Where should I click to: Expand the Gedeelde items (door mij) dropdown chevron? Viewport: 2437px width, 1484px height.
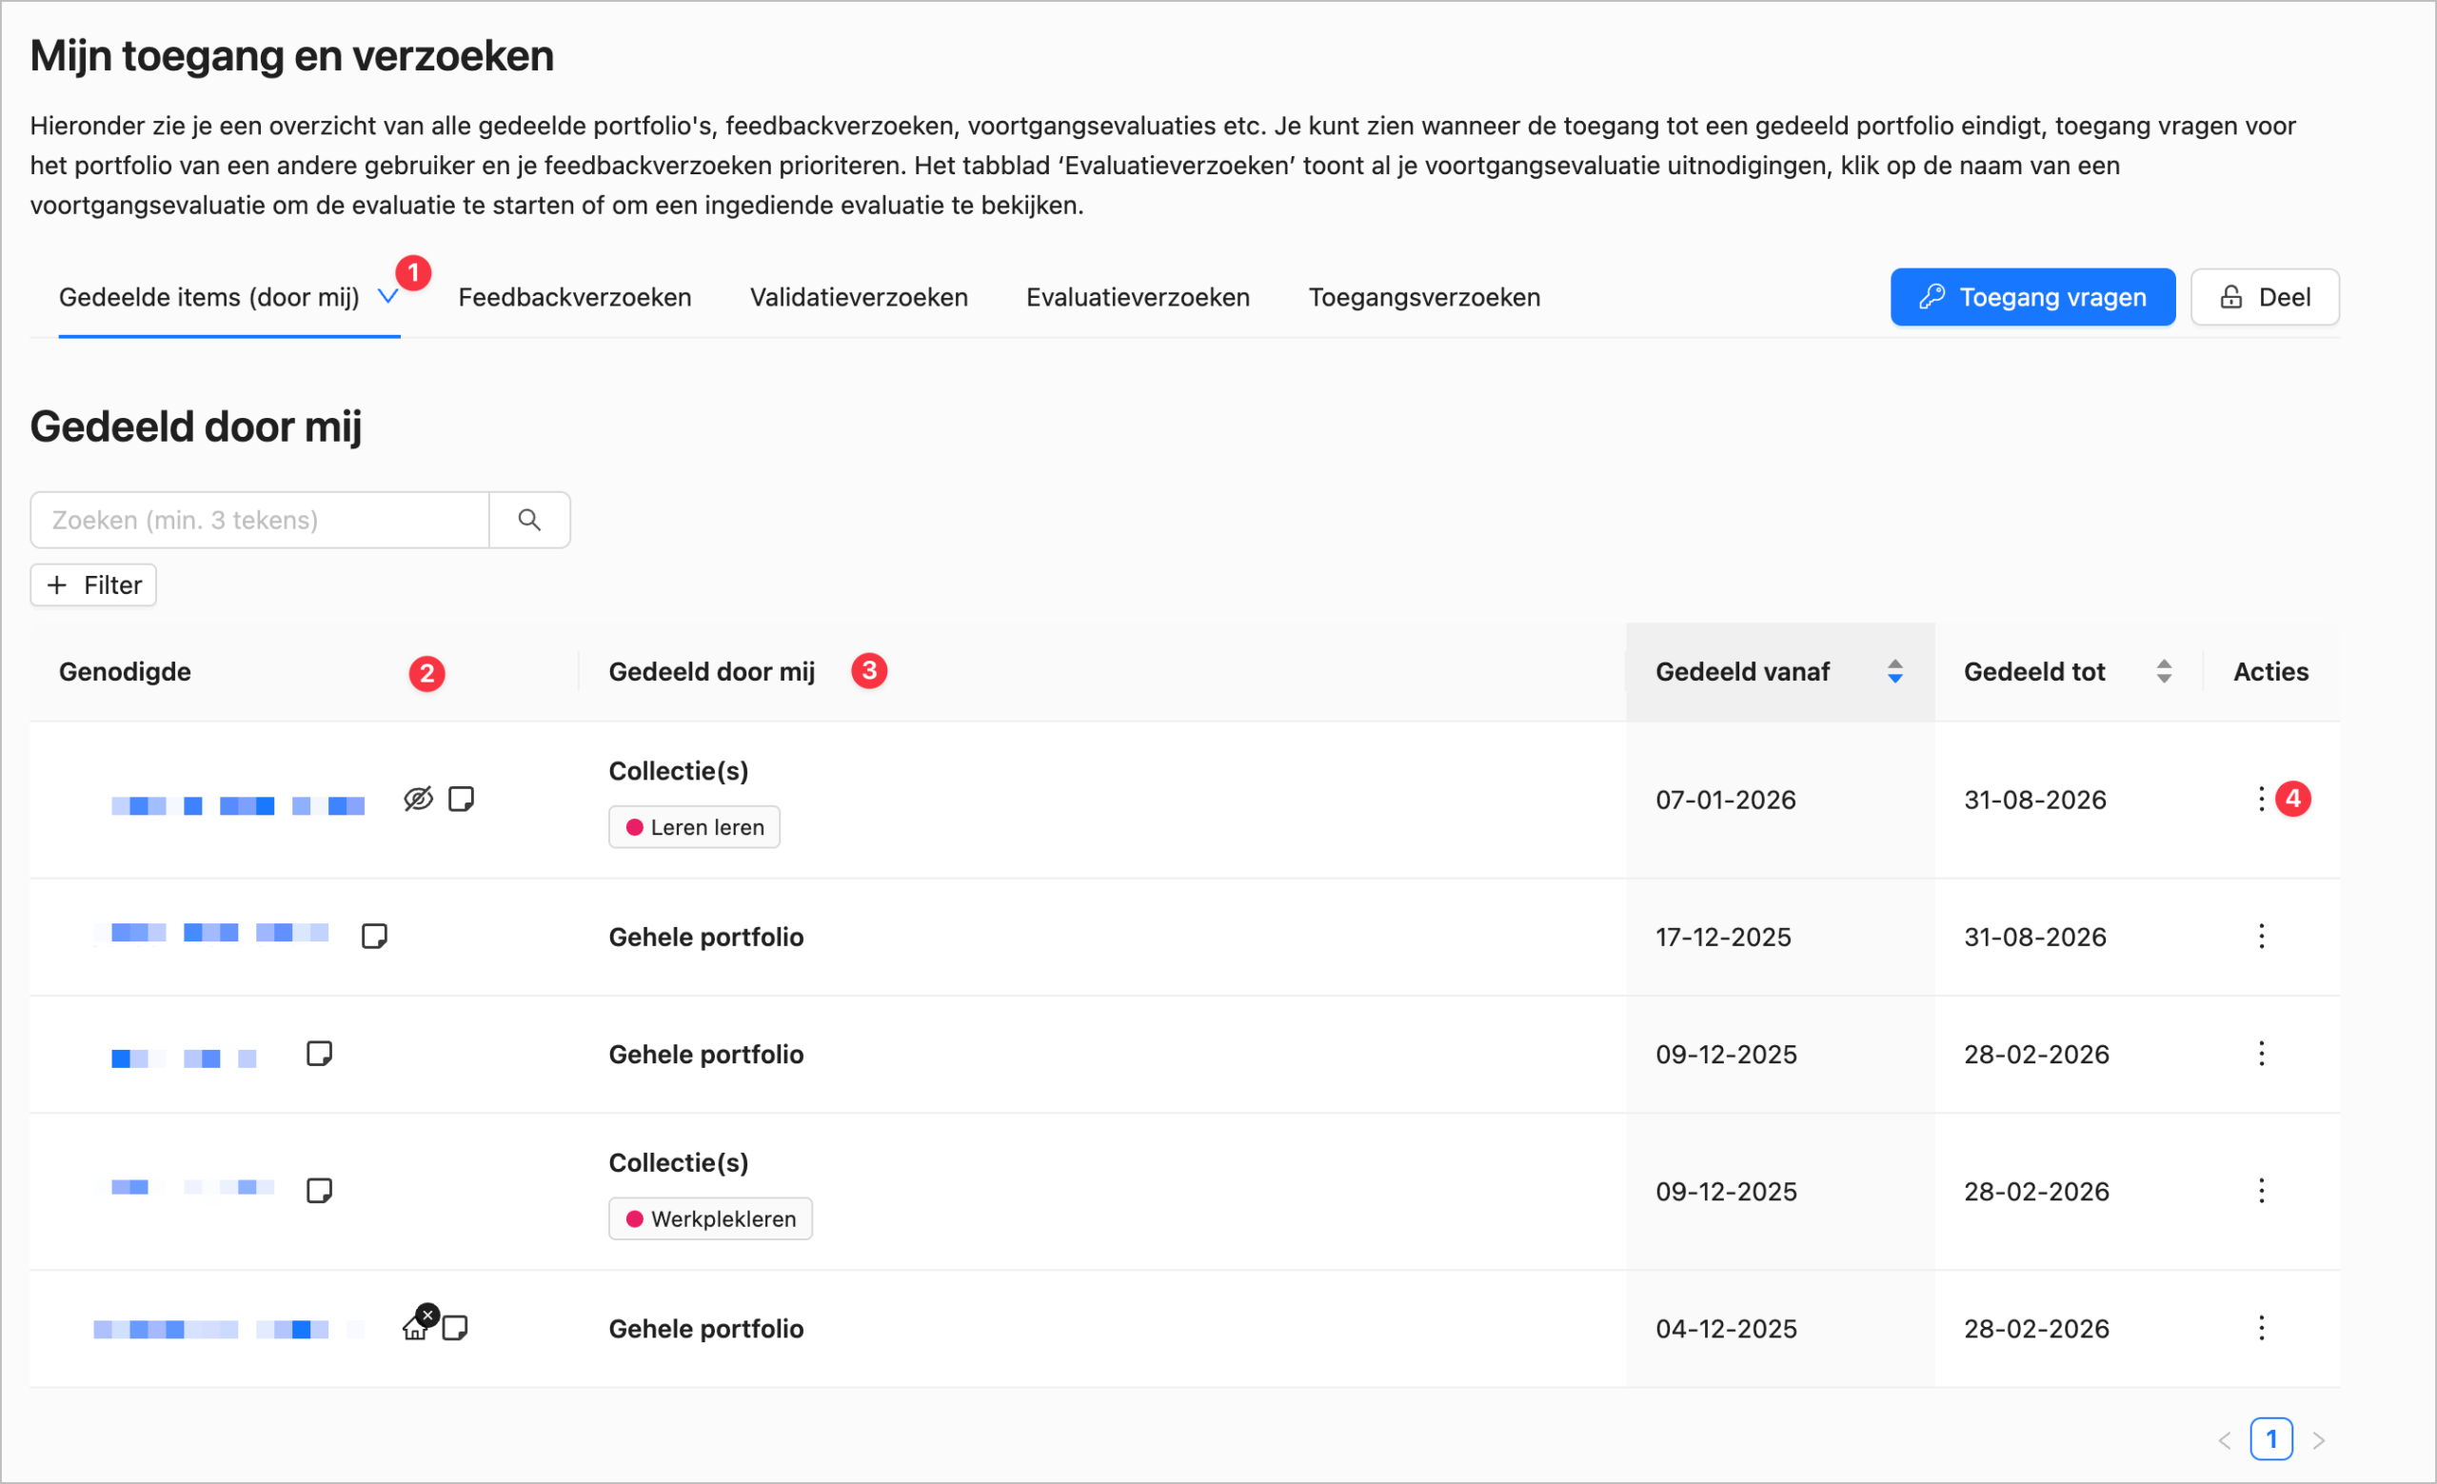point(387,297)
